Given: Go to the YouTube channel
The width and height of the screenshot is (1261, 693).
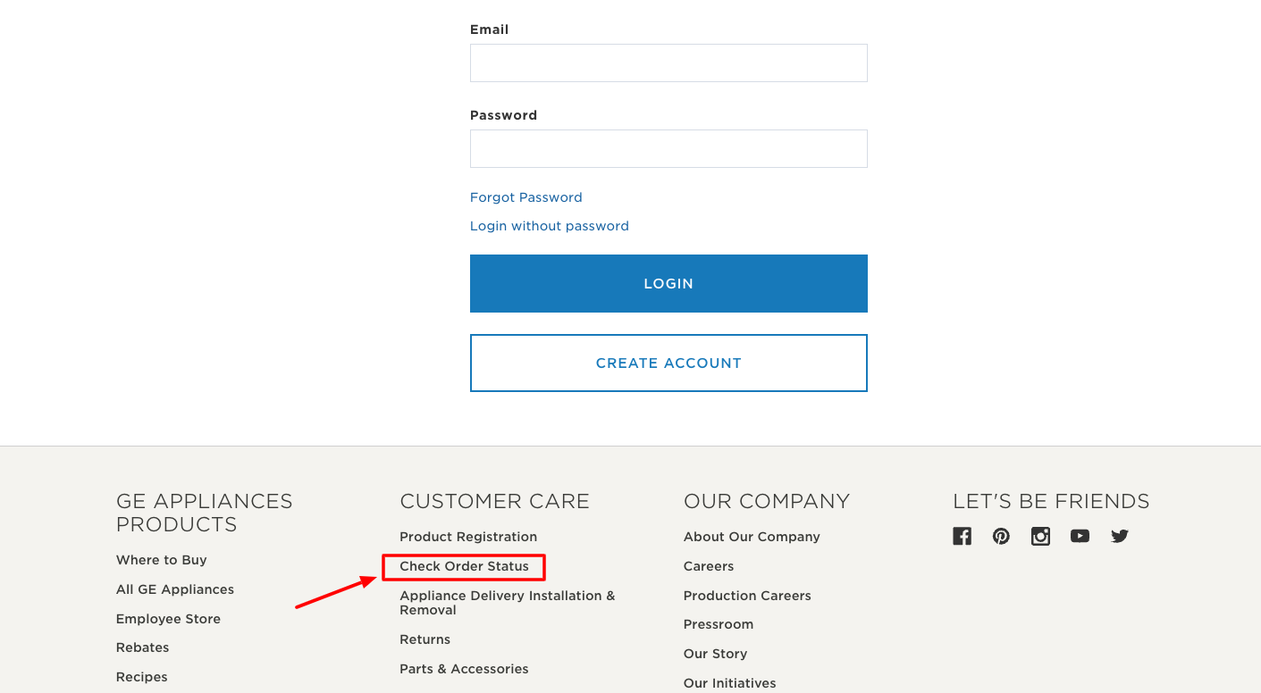Looking at the screenshot, I should (1080, 536).
